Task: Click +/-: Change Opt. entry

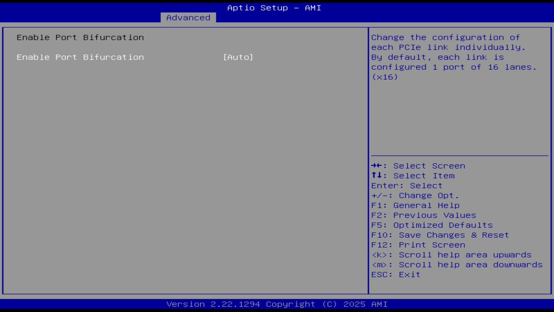Action: [x=415, y=195]
